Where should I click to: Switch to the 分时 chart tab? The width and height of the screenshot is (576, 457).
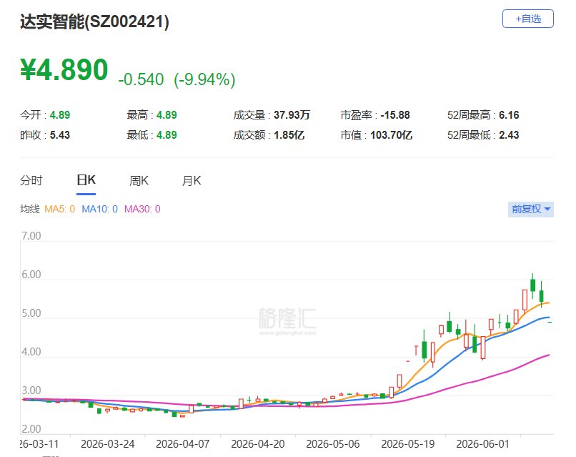pos(31,180)
